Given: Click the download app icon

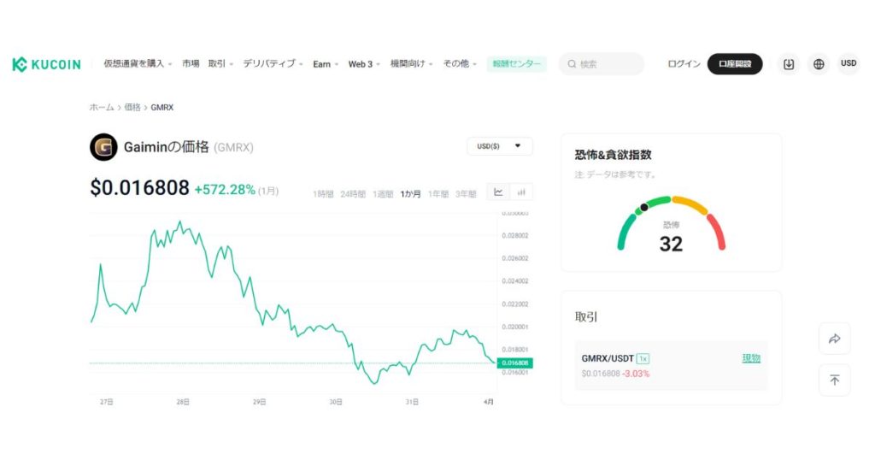Looking at the screenshot, I should pos(789,64).
